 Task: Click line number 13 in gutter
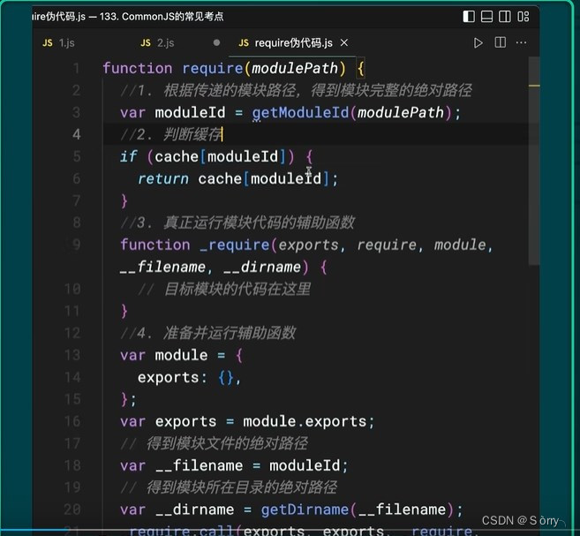pyautogui.click(x=72, y=355)
